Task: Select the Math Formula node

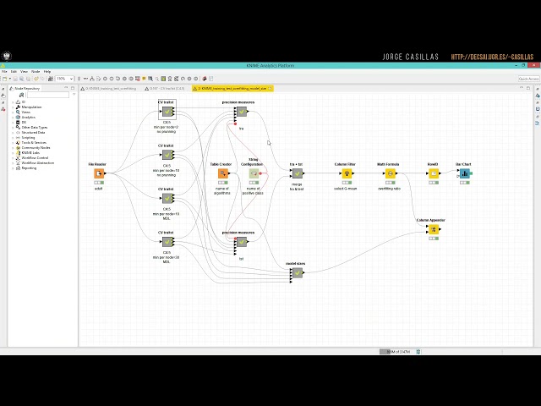Action: click(391, 173)
